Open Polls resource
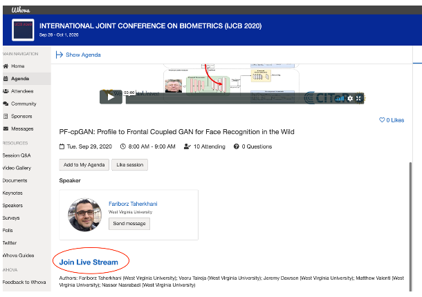Image resolution: width=422 pixels, height=297 pixels. (x=8, y=230)
